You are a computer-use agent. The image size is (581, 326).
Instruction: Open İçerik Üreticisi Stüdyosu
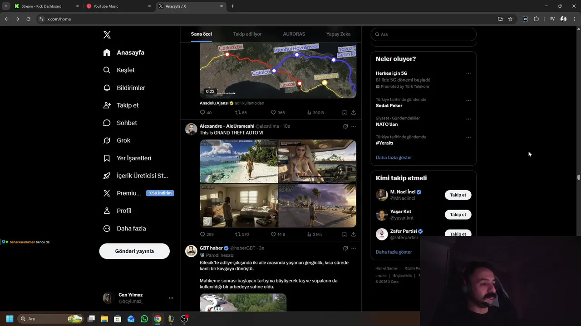pos(135,176)
